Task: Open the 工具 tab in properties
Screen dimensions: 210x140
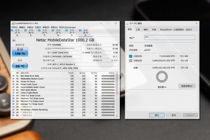Action: 138,30
